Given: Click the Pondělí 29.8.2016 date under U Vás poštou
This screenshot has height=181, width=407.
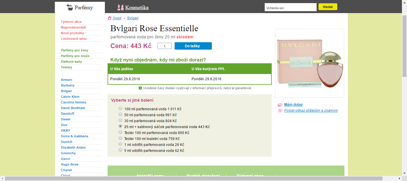Looking at the screenshot, I should click(x=125, y=79).
